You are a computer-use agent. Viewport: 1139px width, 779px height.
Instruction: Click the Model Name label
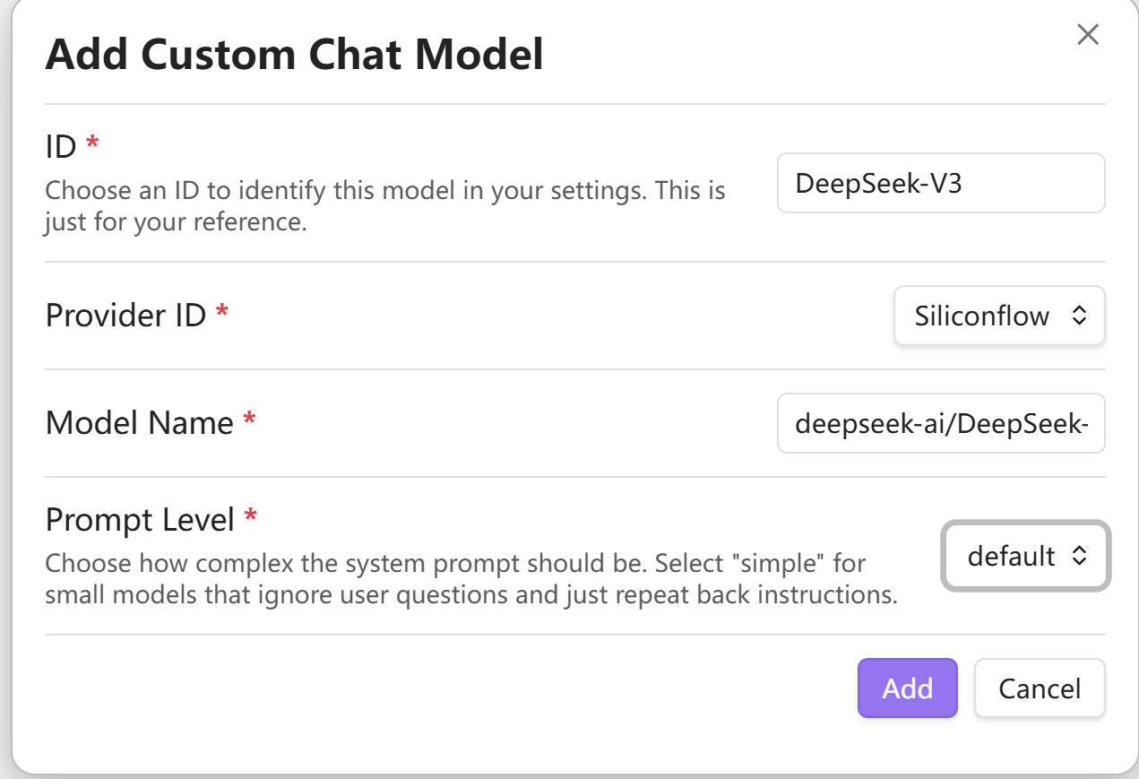(x=139, y=422)
